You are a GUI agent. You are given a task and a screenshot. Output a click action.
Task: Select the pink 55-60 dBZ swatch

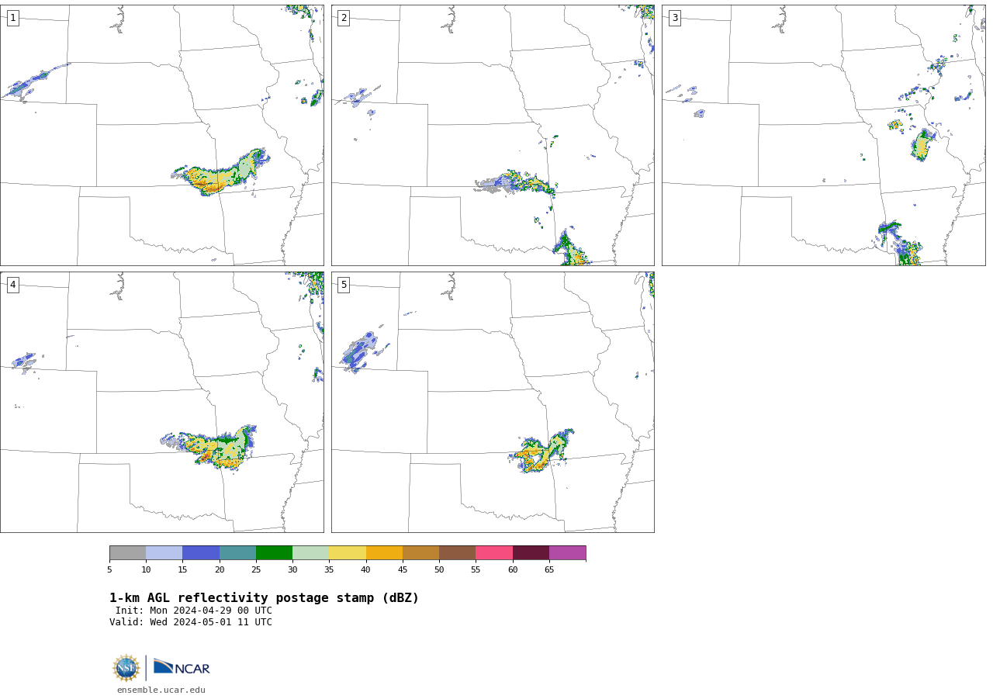click(x=494, y=552)
